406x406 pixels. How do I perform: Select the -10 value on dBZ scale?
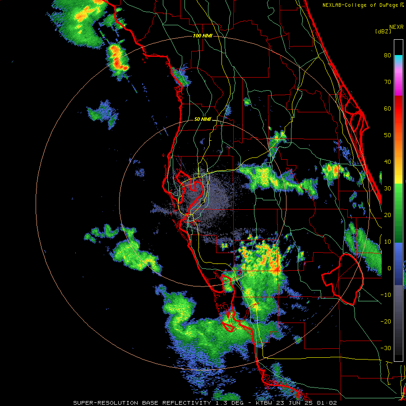[x=386, y=295]
